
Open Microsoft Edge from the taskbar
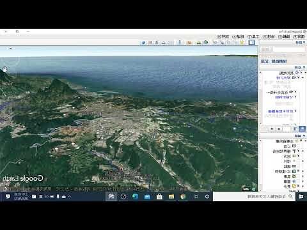pos(135,196)
